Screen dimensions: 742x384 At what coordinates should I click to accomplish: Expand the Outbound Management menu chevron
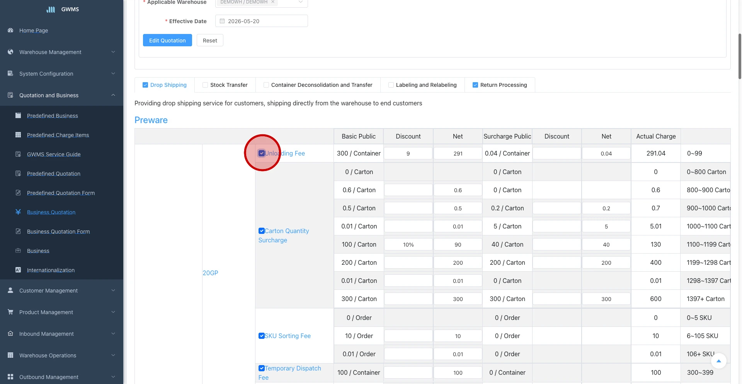113,377
